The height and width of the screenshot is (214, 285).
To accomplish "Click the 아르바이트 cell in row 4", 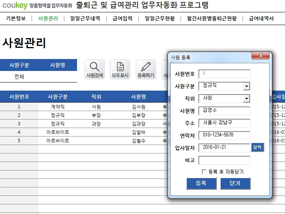I will click(x=58, y=132).
